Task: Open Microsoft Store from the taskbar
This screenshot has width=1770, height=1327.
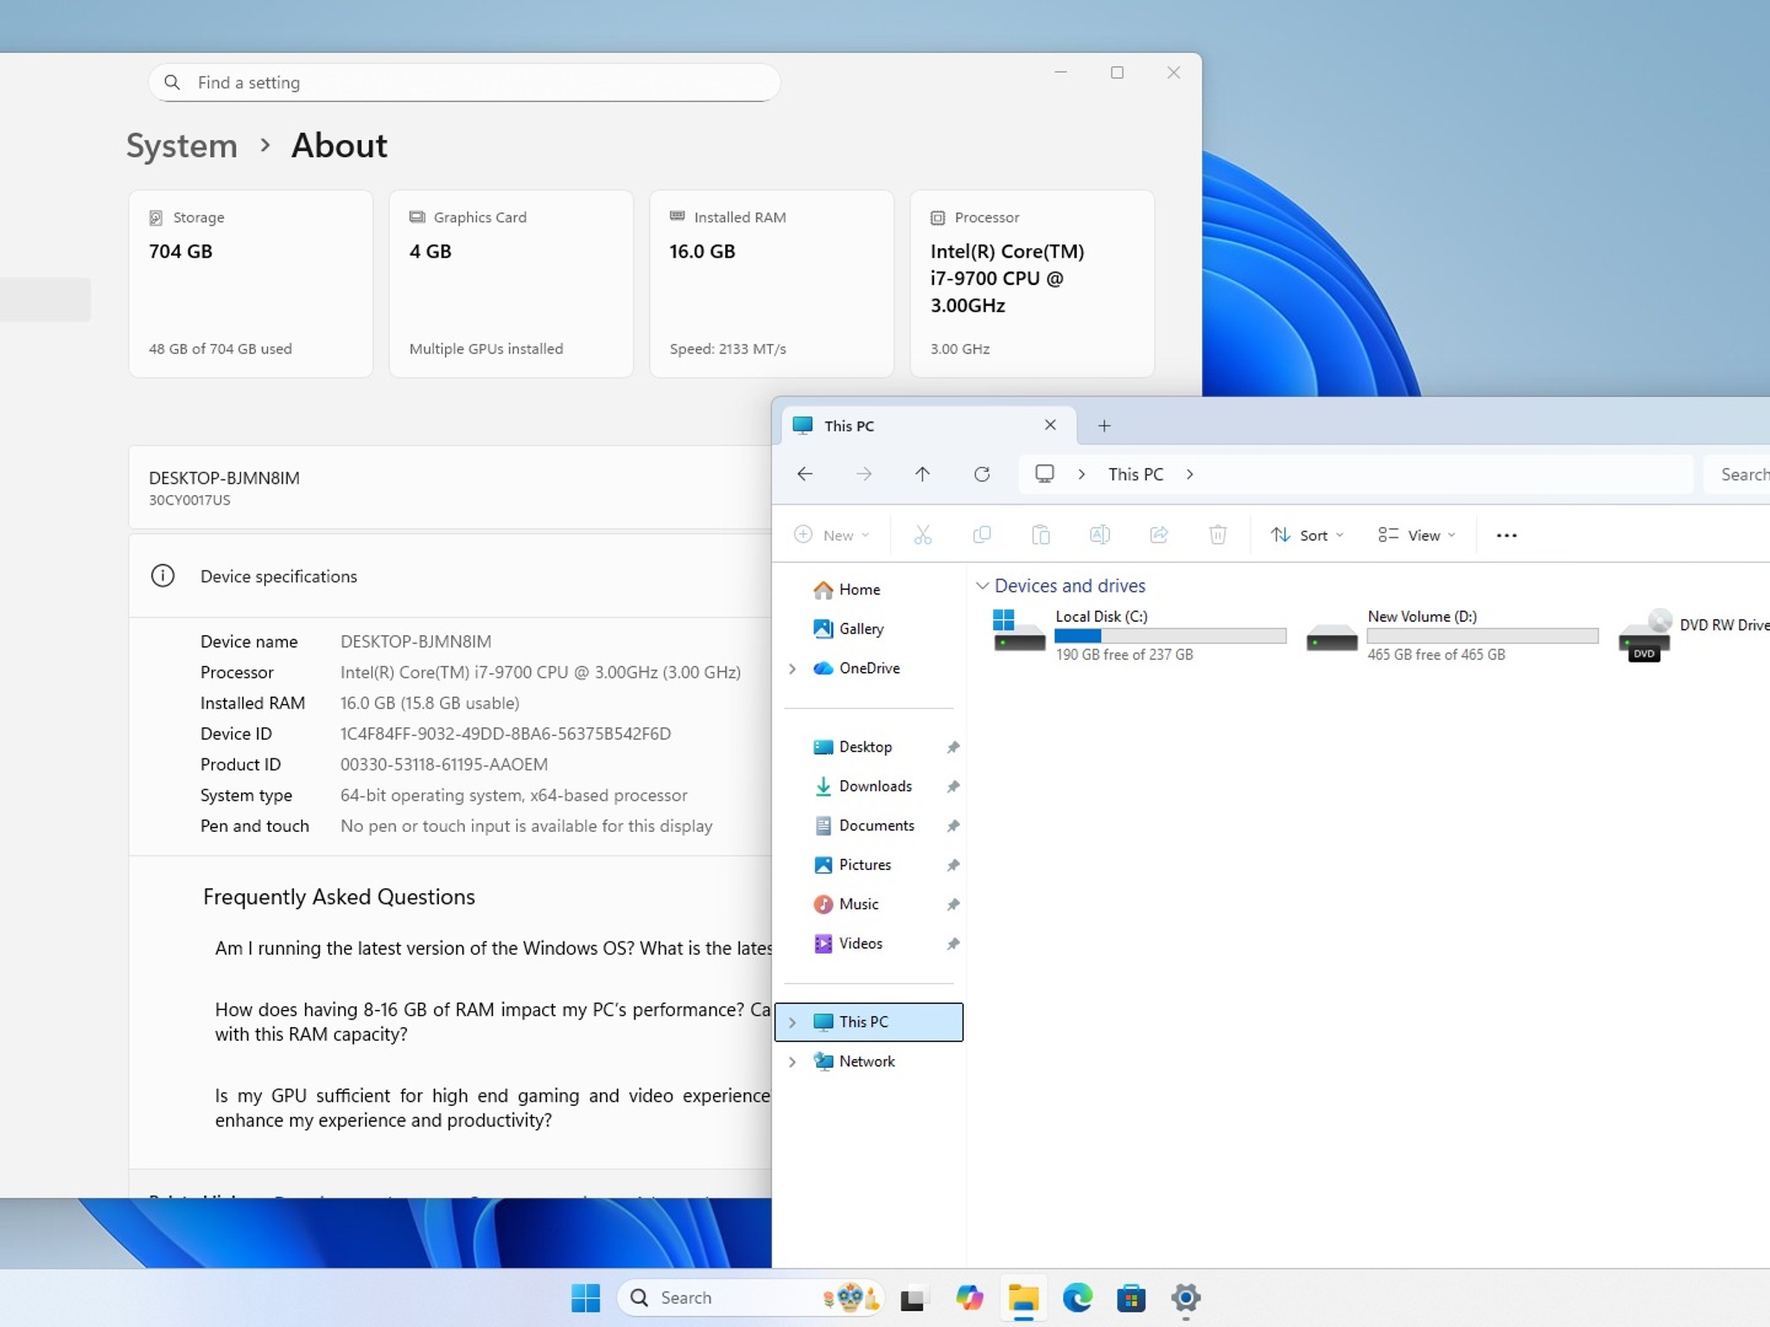Action: tap(1130, 1297)
